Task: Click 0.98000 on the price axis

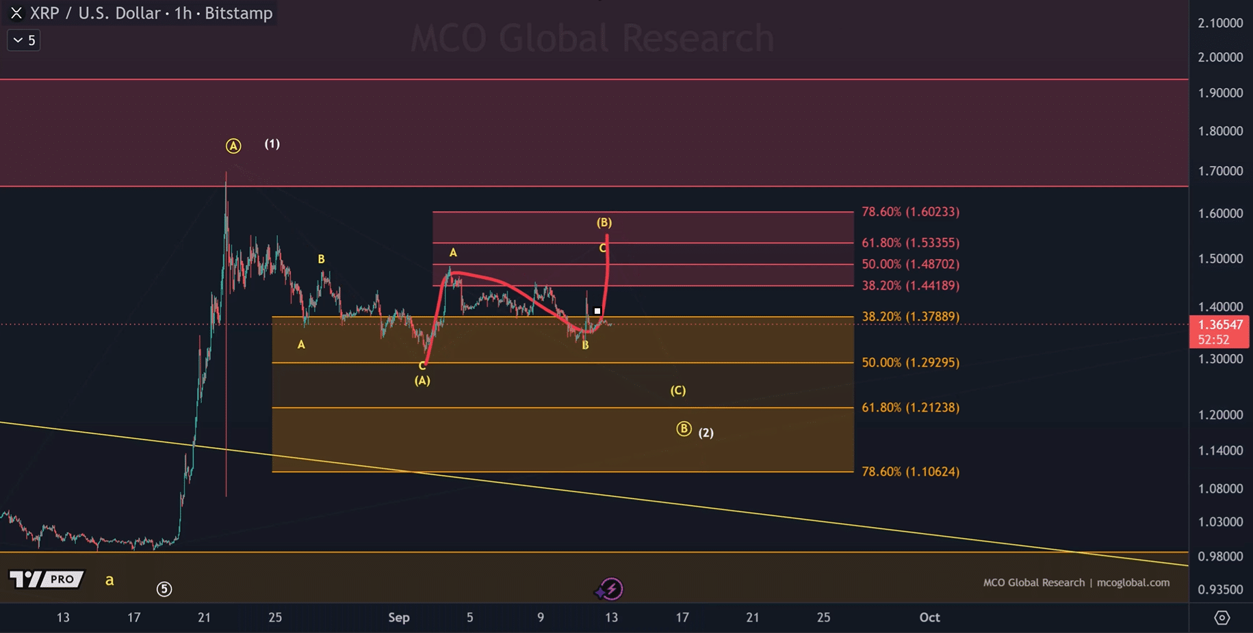Action: 1220,556
